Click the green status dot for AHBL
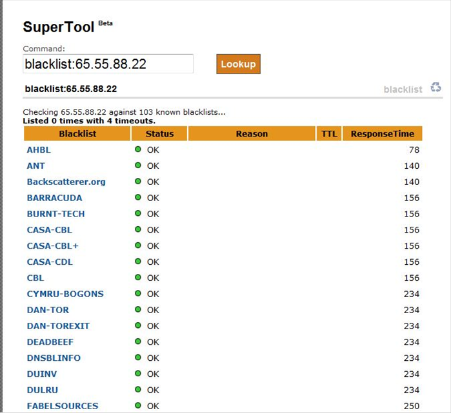The height and width of the screenshot is (413, 451). (138, 149)
